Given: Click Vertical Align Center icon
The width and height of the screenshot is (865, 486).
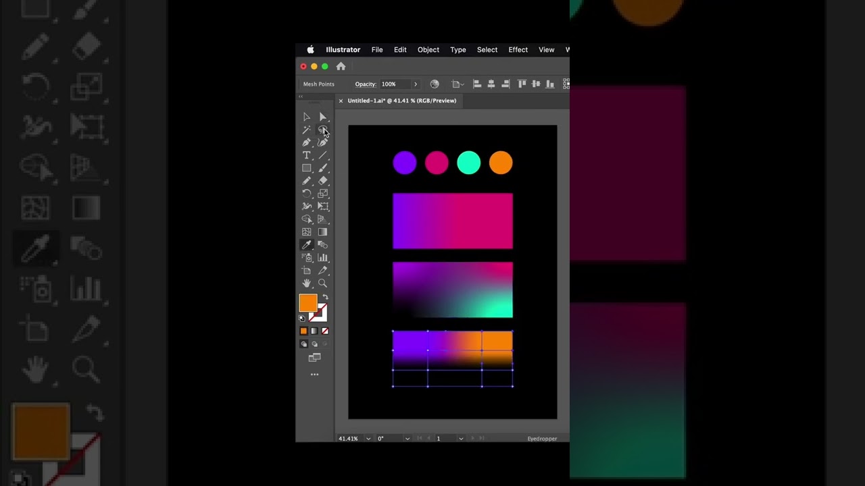Looking at the screenshot, I should 536,84.
